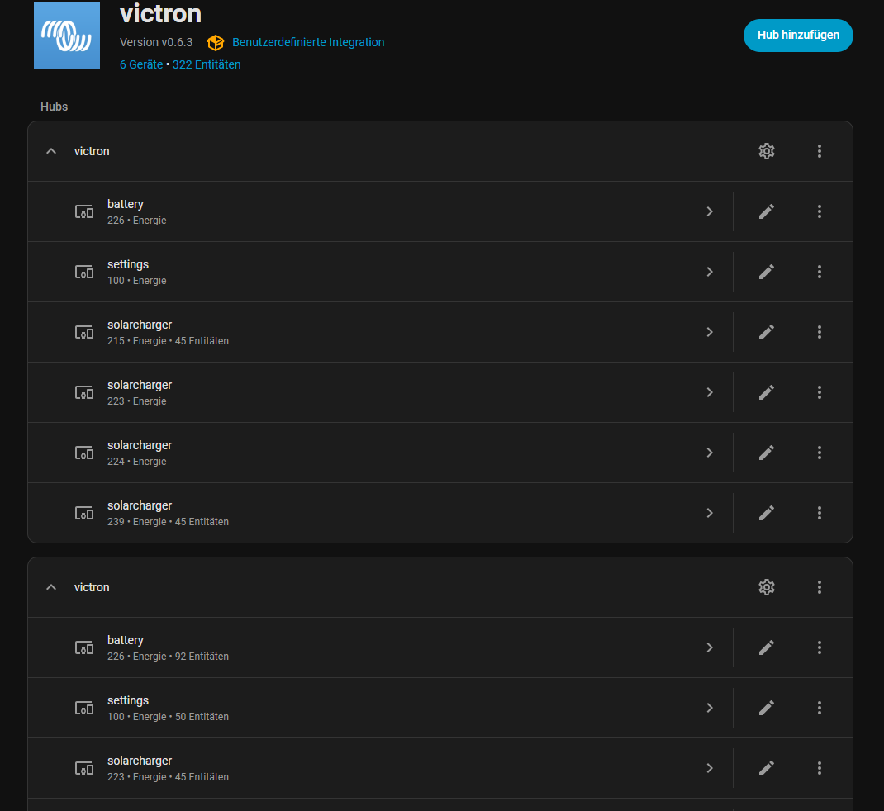Click the Benutzerdefinierte Integration link

307,42
